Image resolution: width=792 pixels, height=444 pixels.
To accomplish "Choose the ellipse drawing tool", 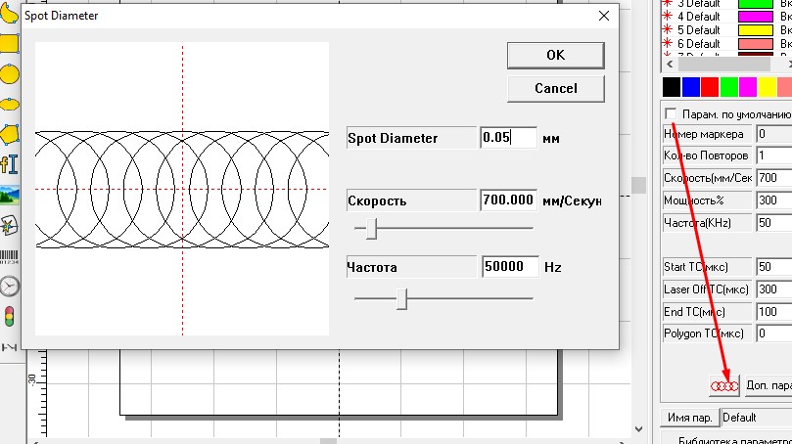I will click(x=9, y=102).
